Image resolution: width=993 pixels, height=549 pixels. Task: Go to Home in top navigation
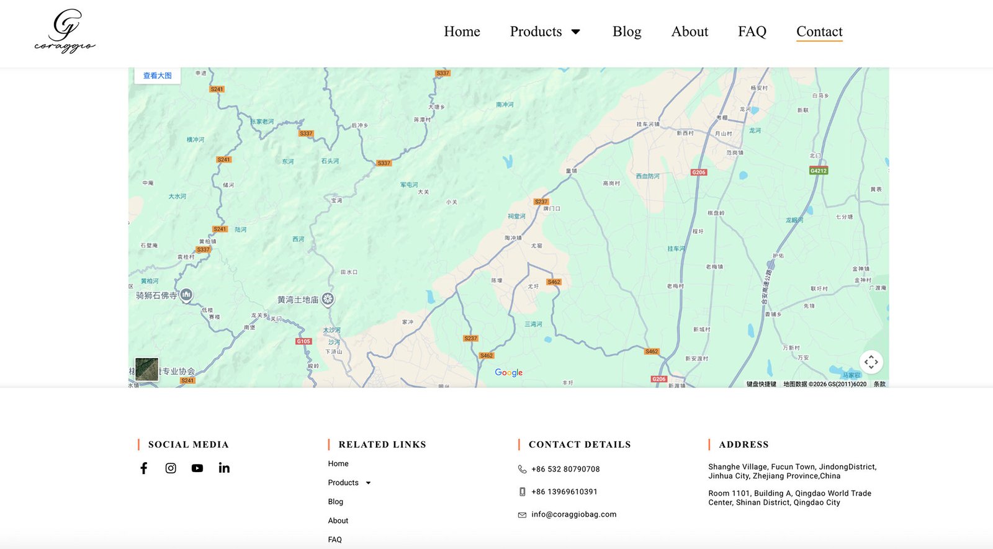click(462, 32)
